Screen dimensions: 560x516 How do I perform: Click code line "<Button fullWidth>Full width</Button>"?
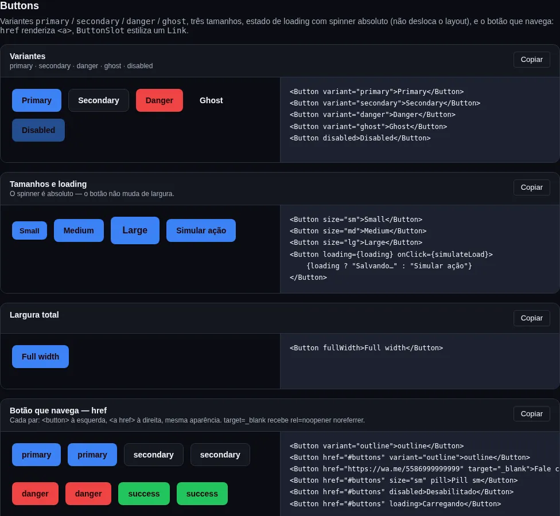(x=366, y=347)
